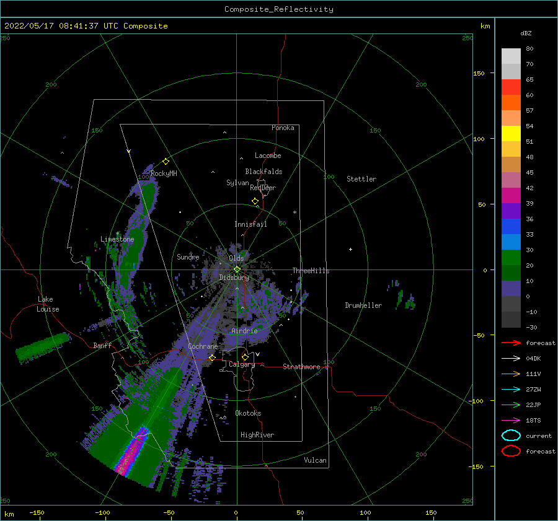558x521 pixels.
Task: Click the Lake Louise label
Action: tap(48, 304)
